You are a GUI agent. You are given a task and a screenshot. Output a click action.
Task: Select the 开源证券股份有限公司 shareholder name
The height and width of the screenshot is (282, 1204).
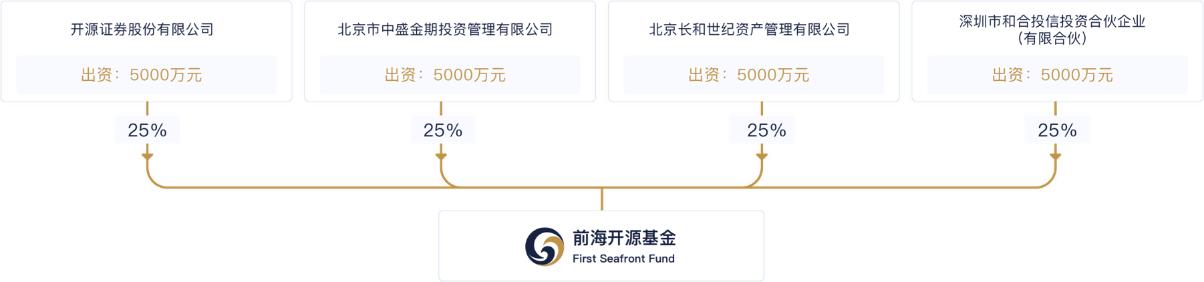click(142, 29)
